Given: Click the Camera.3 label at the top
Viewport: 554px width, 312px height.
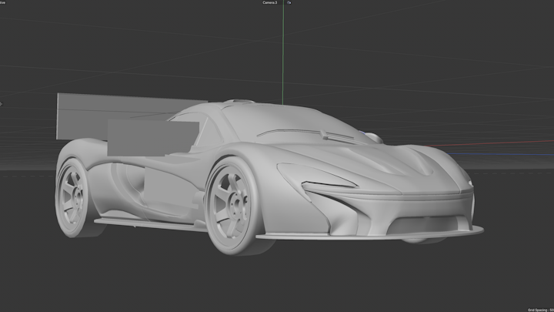Looking at the screenshot, I should [x=269, y=2].
